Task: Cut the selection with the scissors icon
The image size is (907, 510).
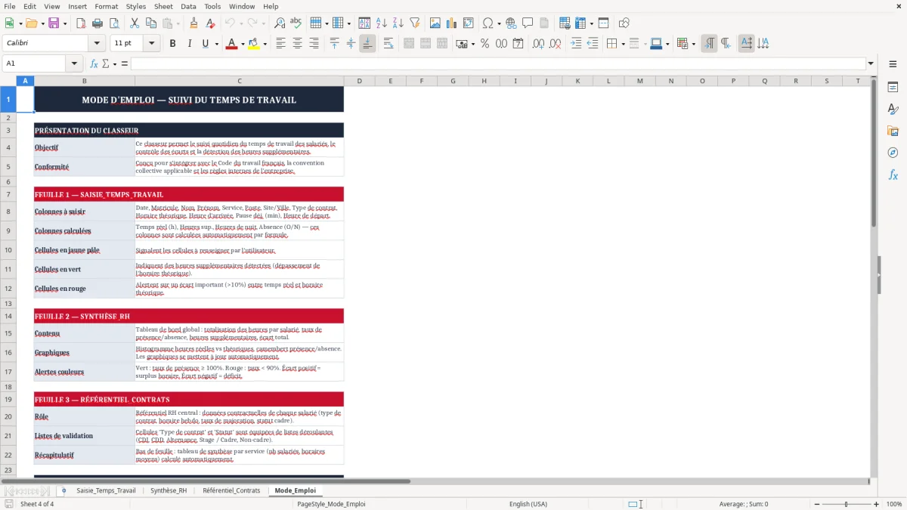Action: [x=134, y=23]
